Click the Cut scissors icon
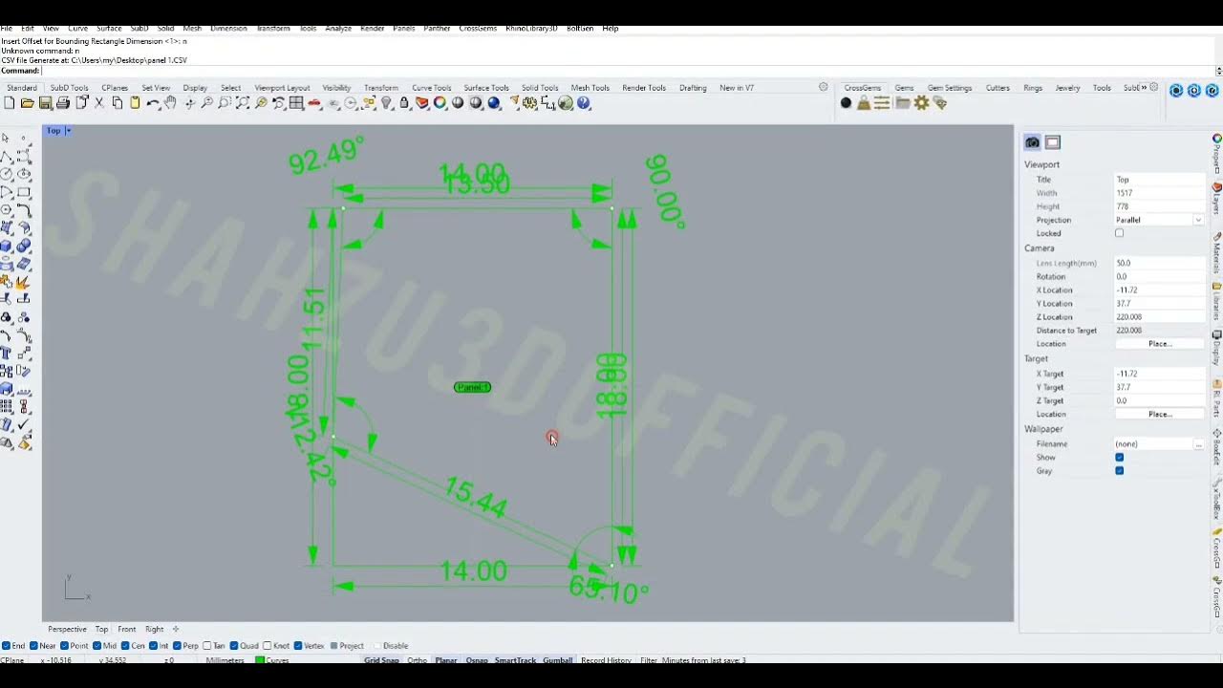1223x688 pixels. [x=99, y=103]
